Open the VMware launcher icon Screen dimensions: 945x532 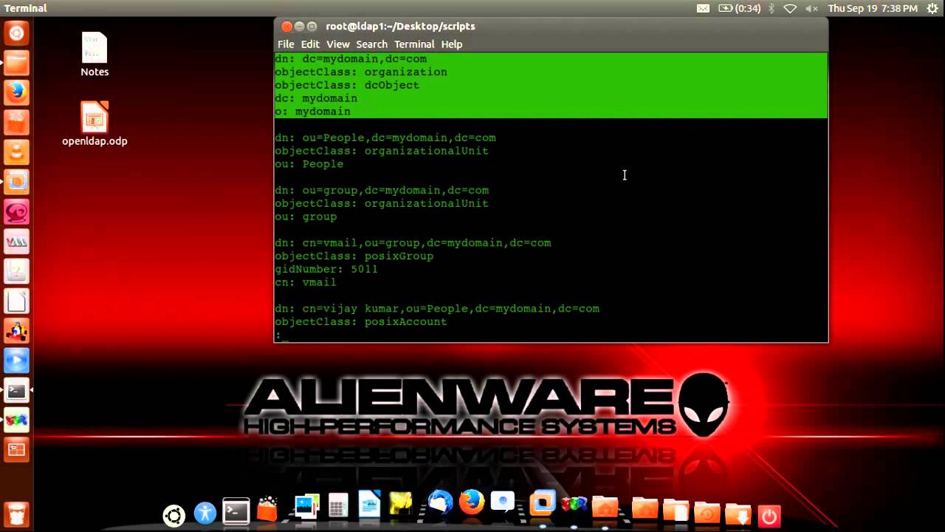[16, 242]
